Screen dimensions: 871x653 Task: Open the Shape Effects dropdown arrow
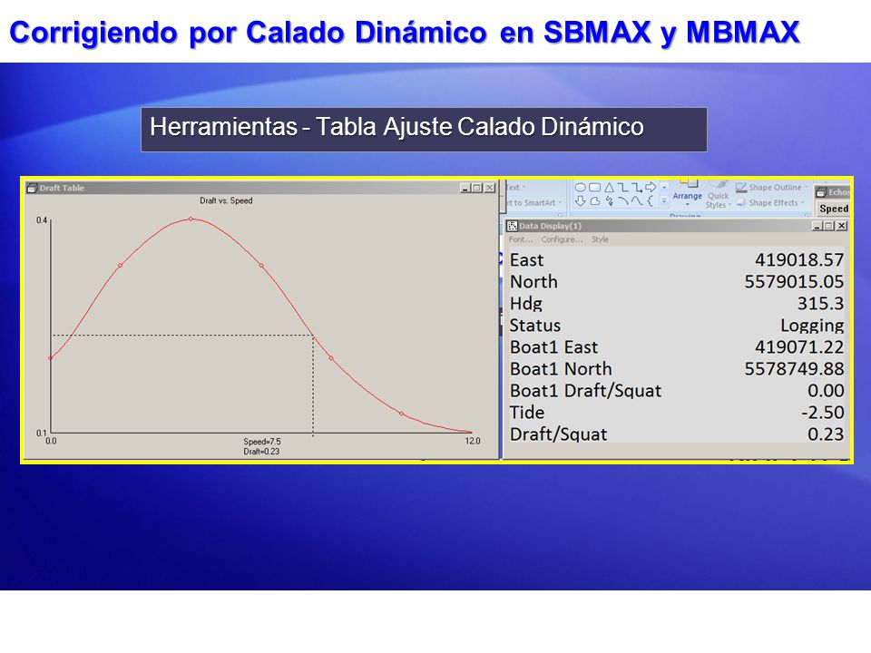coord(802,202)
